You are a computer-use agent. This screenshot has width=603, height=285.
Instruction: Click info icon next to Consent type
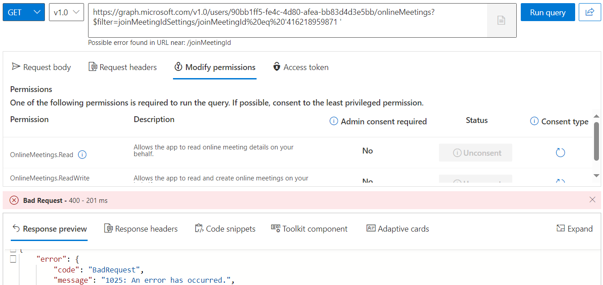coord(534,121)
